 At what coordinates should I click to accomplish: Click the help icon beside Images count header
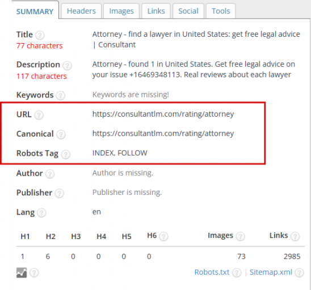[240, 236]
